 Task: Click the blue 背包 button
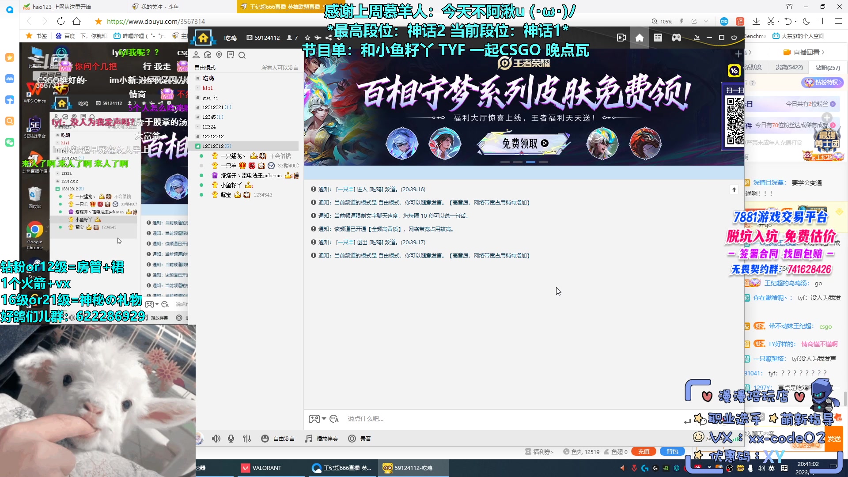click(672, 451)
